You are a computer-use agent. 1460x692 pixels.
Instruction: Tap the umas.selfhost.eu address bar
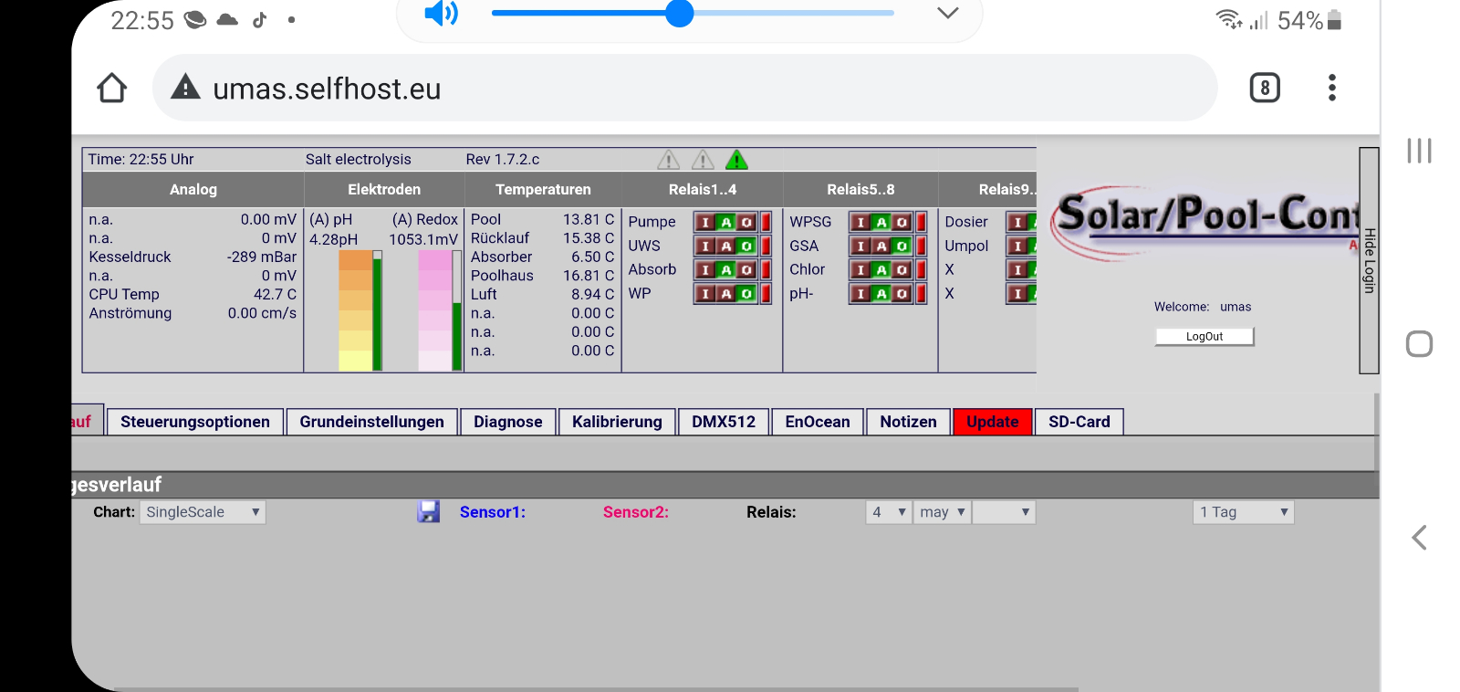(684, 88)
